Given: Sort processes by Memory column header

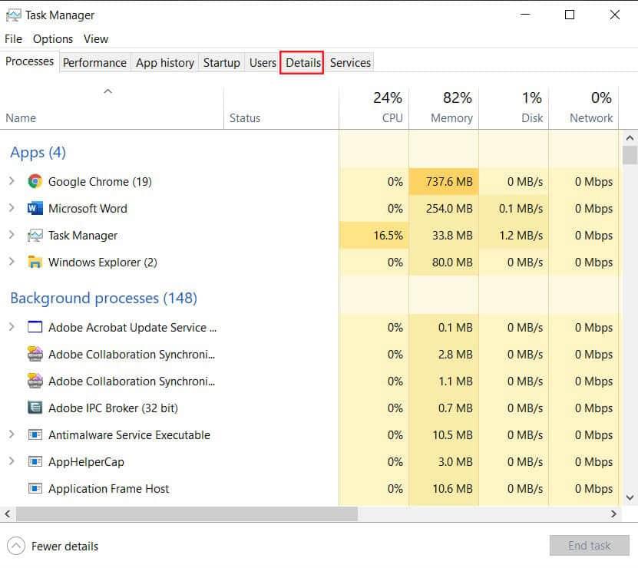Looking at the screenshot, I should (451, 107).
